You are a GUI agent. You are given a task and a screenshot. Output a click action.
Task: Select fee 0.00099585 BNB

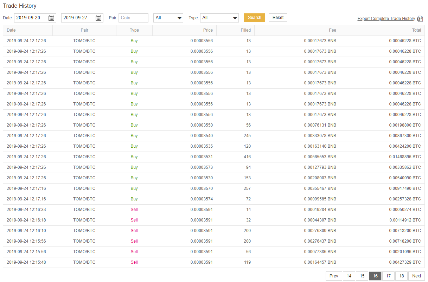[x=320, y=199]
